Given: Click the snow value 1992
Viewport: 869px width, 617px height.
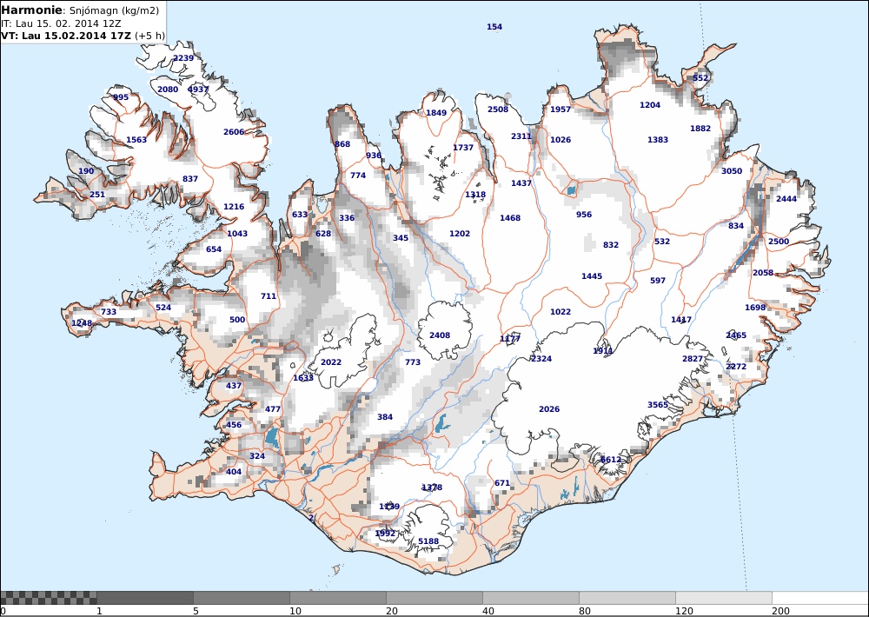Looking at the screenshot, I should pos(385,534).
